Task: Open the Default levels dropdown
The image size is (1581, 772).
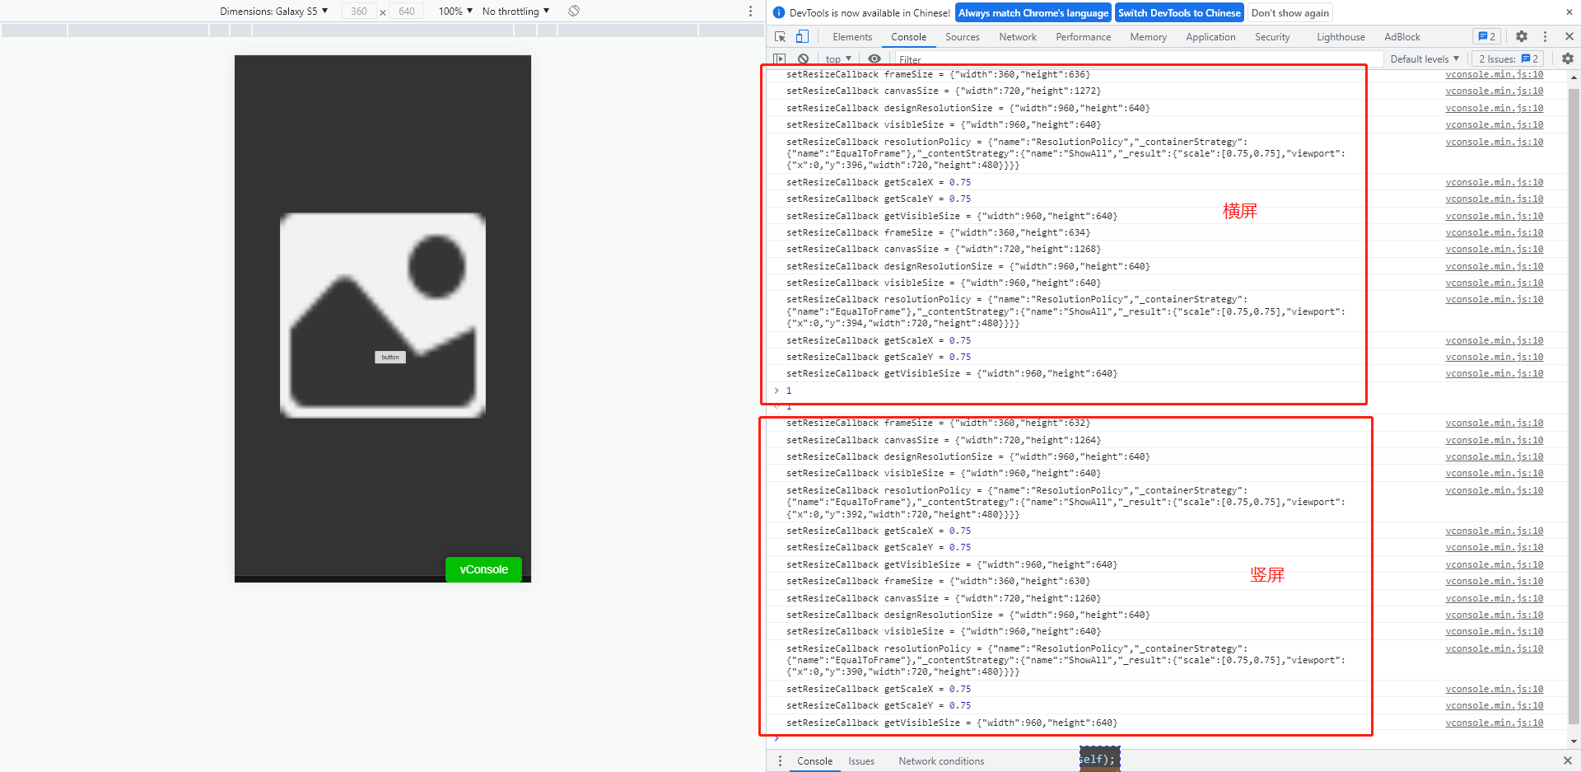Action: coord(1425,58)
